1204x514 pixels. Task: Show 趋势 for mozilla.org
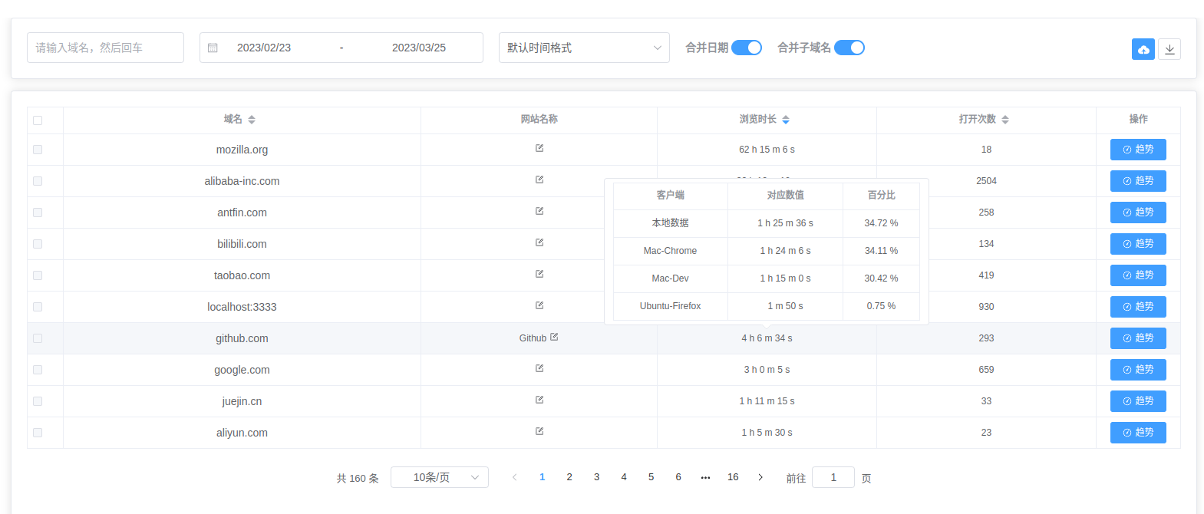(1137, 150)
